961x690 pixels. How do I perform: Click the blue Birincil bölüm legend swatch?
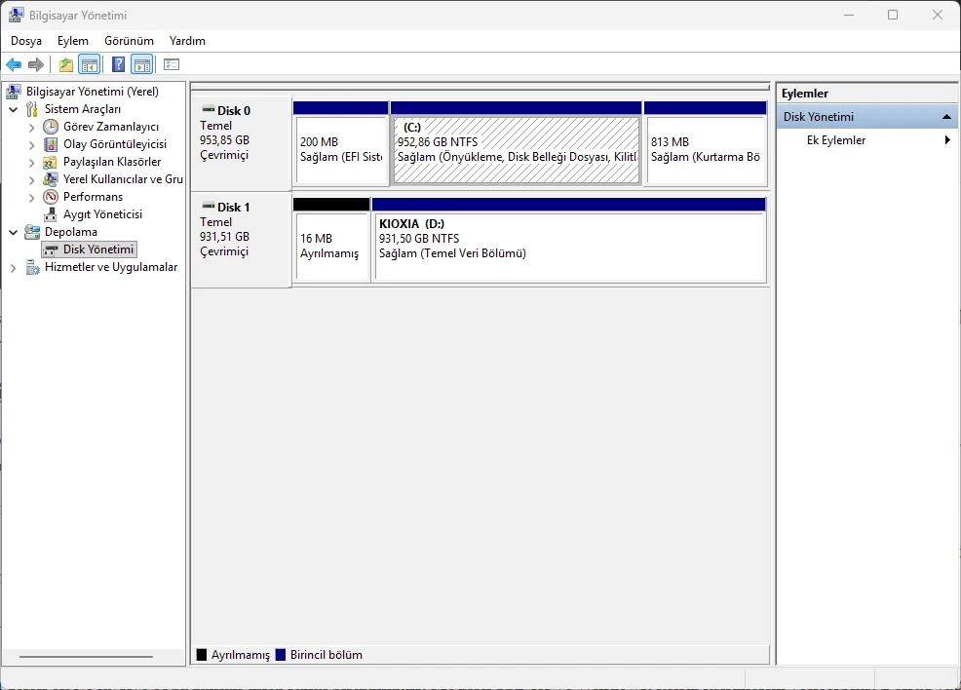281,655
